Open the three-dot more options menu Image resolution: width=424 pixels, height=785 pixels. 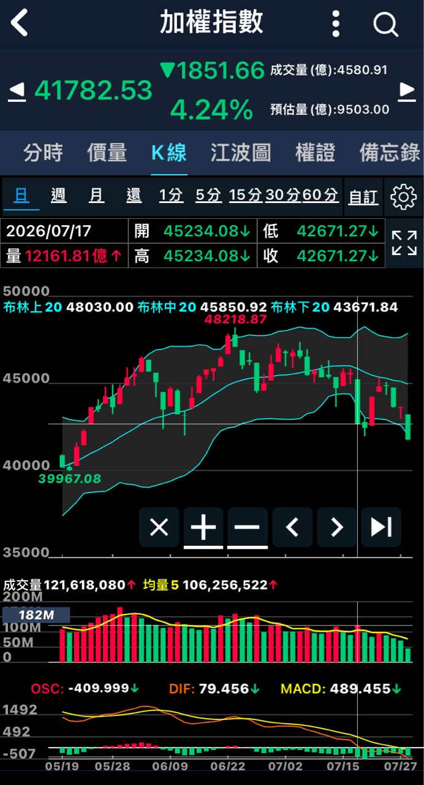336,23
